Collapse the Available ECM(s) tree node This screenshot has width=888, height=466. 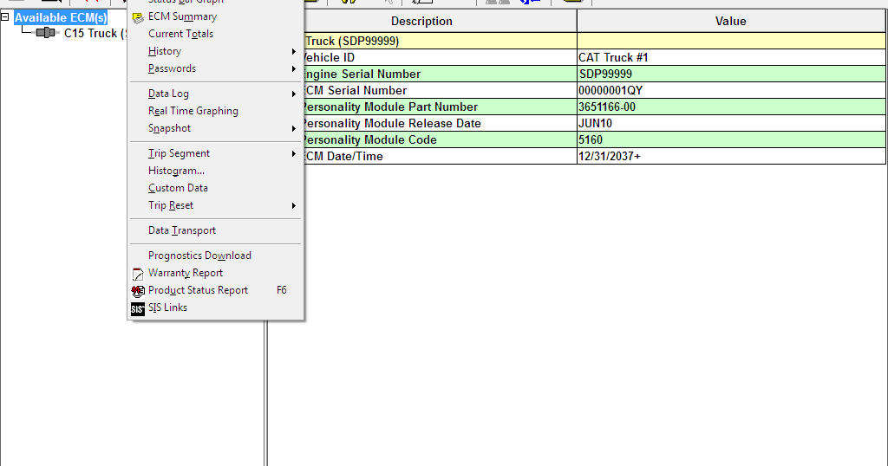coord(4,17)
